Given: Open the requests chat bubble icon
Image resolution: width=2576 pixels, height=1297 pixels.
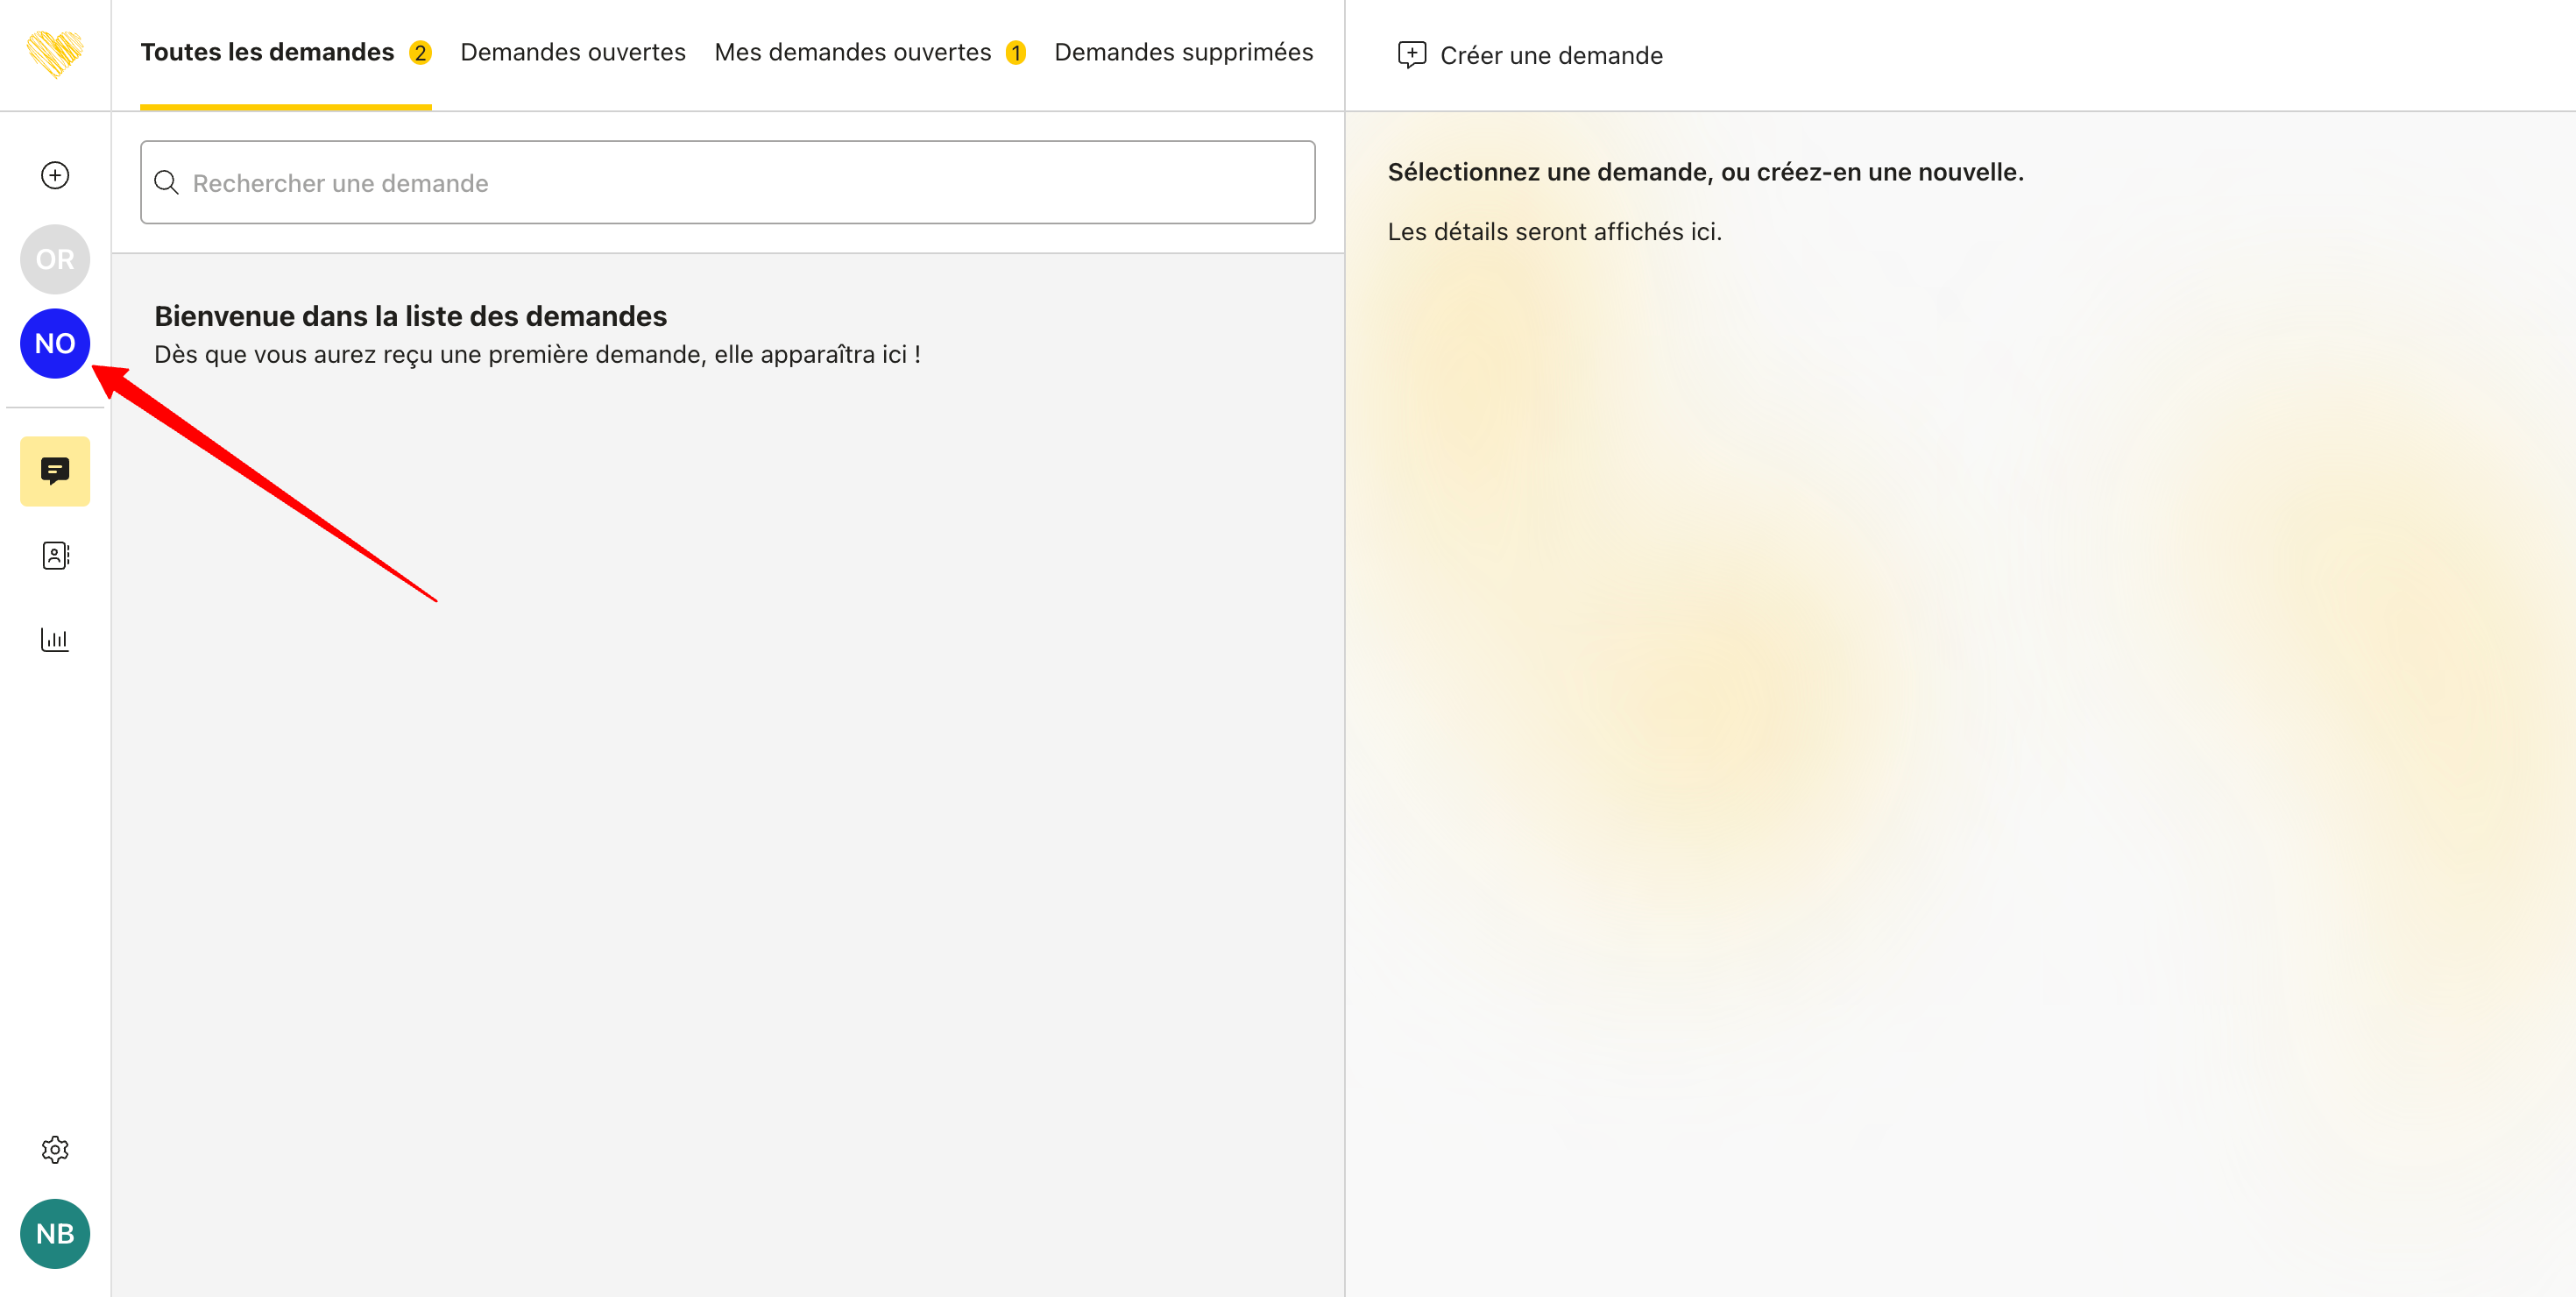Looking at the screenshot, I should tap(55, 470).
